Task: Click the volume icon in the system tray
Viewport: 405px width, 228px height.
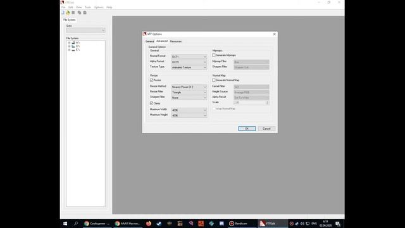Action: (302, 224)
